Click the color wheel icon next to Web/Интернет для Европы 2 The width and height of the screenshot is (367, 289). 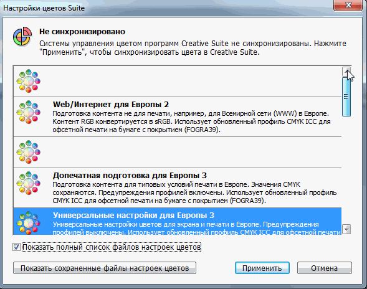click(28, 112)
